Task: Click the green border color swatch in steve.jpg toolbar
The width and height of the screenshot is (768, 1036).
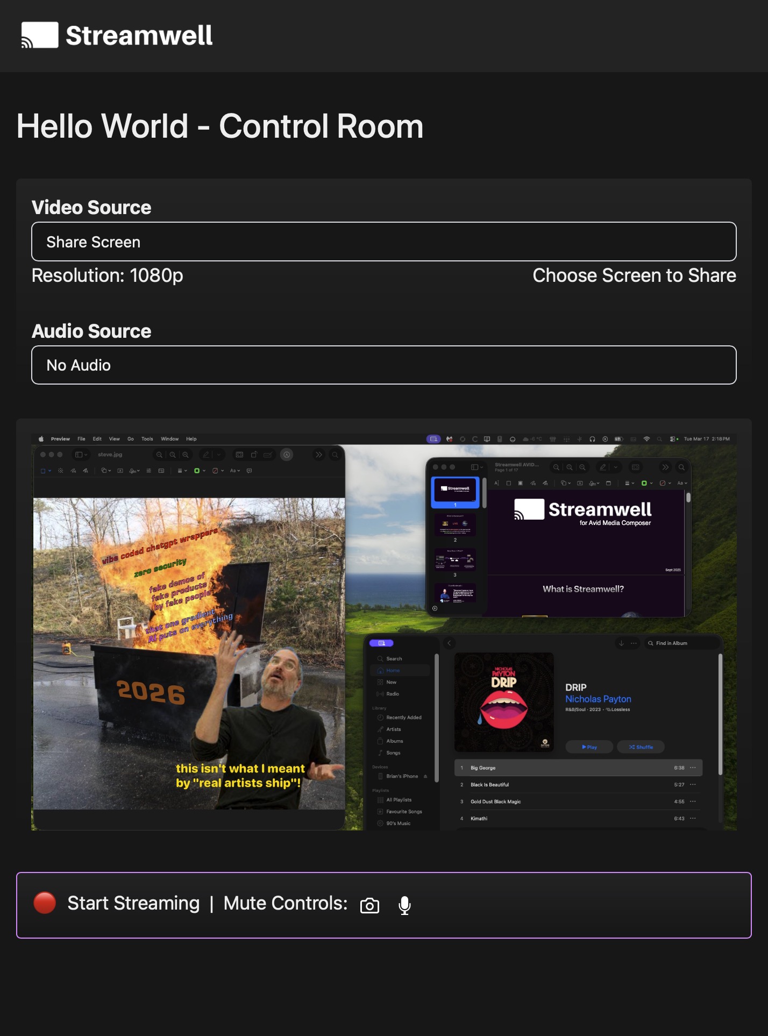Action: pyautogui.click(x=197, y=471)
